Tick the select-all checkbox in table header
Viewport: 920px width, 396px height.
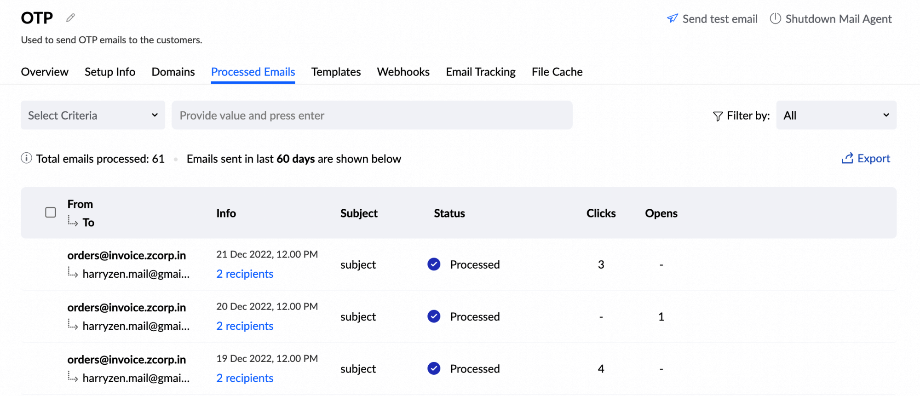[x=51, y=212]
